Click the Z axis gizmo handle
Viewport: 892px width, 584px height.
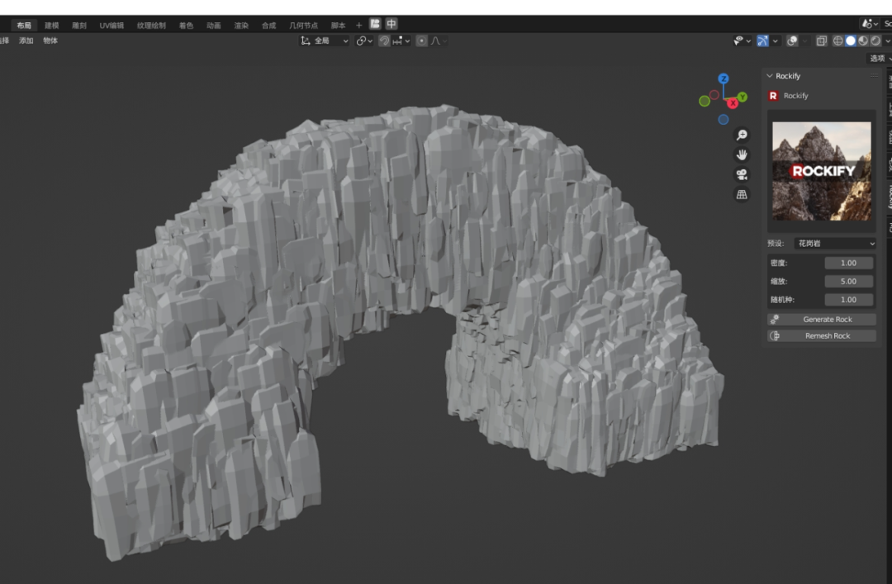pyautogui.click(x=723, y=78)
